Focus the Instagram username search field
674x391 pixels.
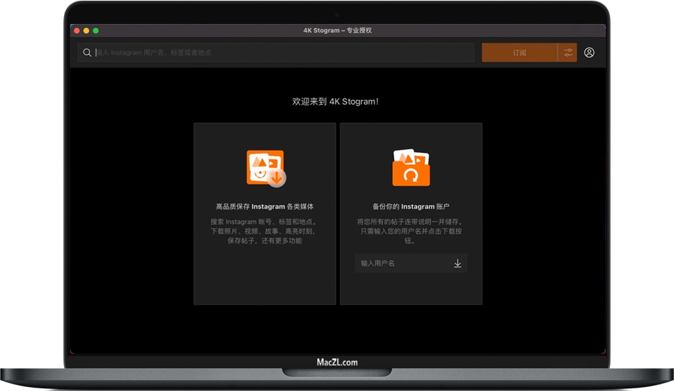click(281, 53)
